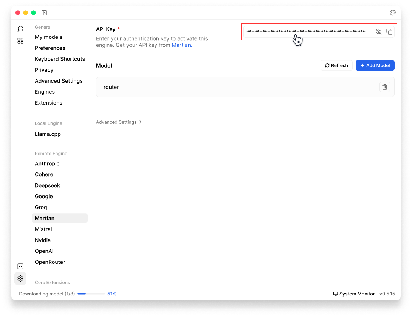Image resolution: width=412 pixels, height=317 pixels.
Task: Open the model hub grid icon
Action: click(20, 41)
